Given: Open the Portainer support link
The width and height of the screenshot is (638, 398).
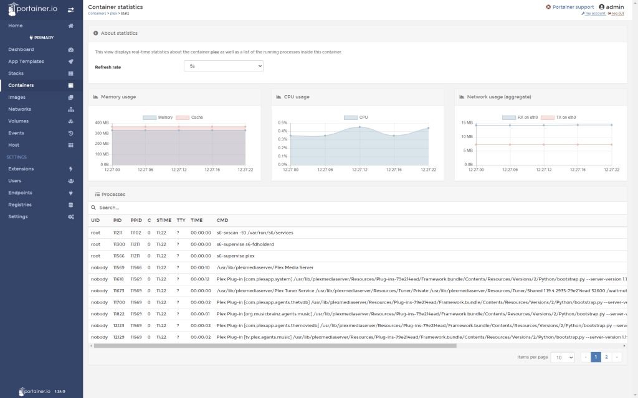Looking at the screenshot, I should click(573, 7).
